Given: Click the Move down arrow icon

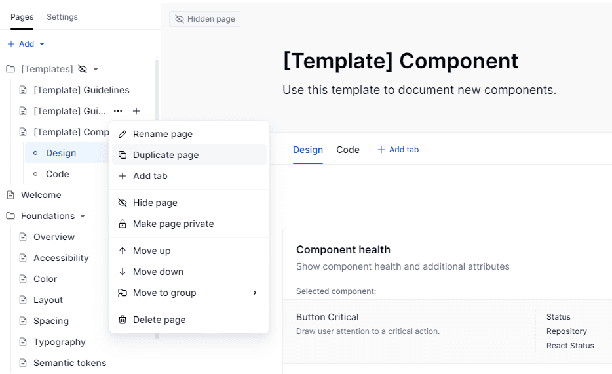Looking at the screenshot, I should tap(123, 272).
